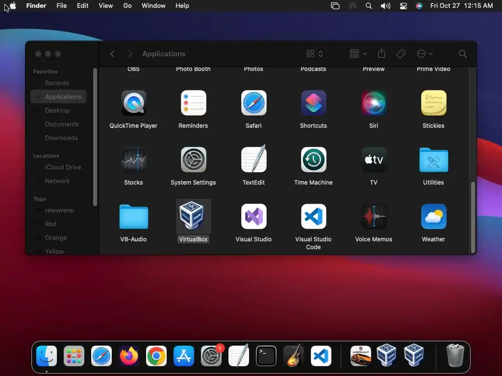502x376 pixels.
Task: Select the Utilities folder icon
Action: click(x=433, y=160)
